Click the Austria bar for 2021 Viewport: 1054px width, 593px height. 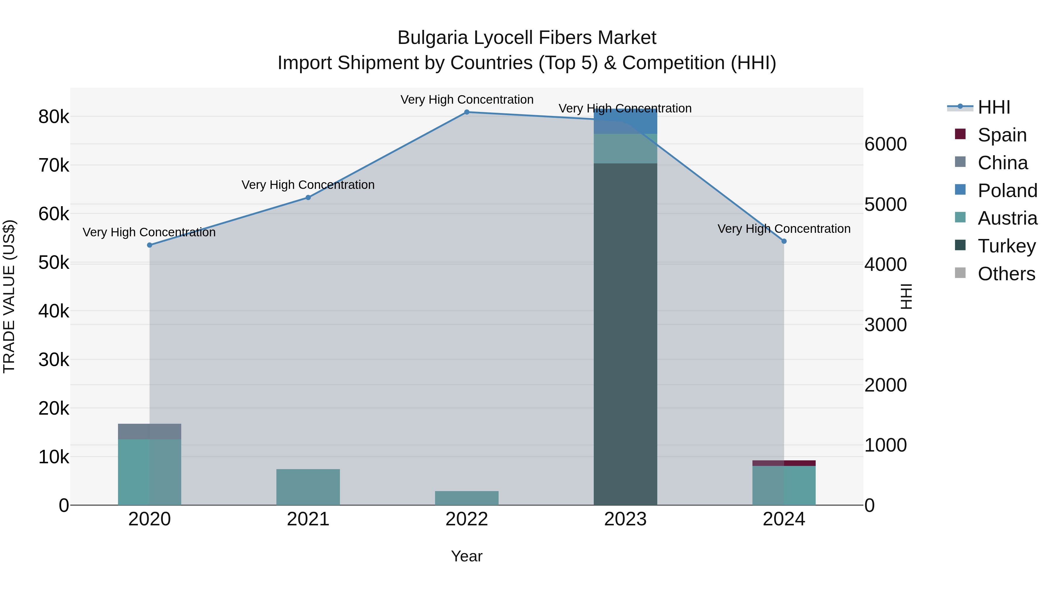coord(308,487)
